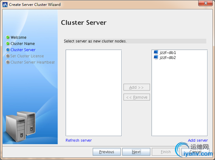This screenshot has height=160, width=215.
Task: Open the Cluster Server Heartbeat step
Action: coord(33,62)
